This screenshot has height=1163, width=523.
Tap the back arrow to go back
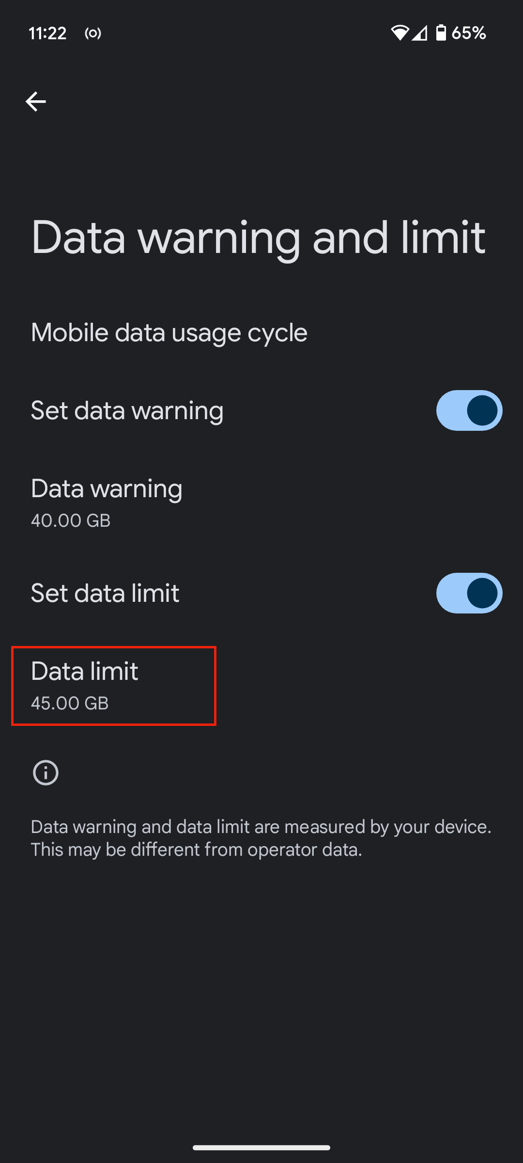coord(35,102)
